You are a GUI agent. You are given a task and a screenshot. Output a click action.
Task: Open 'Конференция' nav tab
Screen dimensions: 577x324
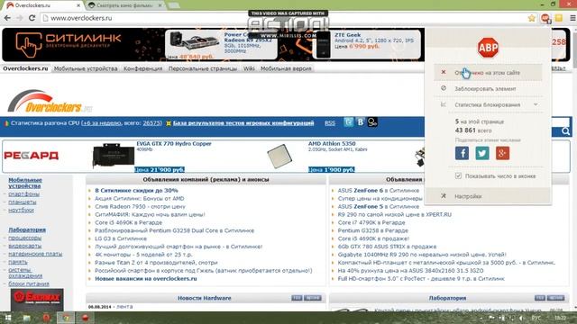(x=142, y=68)
